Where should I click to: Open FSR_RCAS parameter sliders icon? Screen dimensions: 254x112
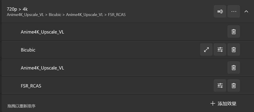click(x=220, y=86)
